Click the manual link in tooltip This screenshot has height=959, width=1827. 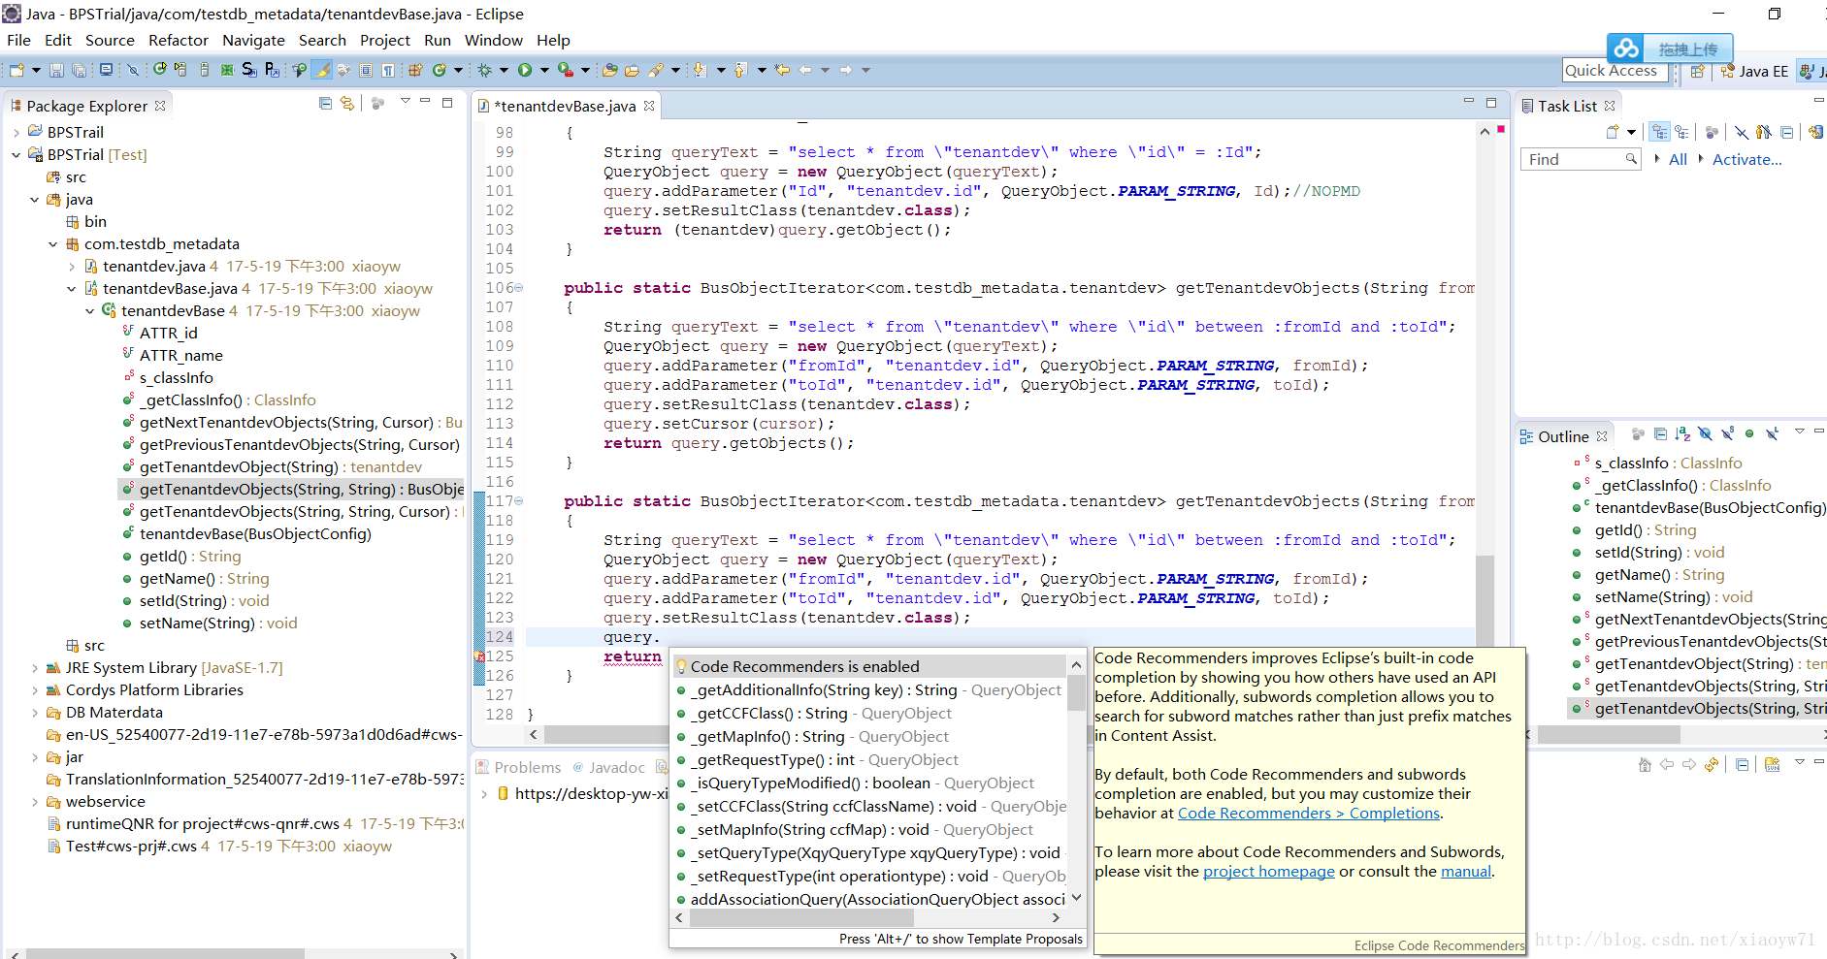point(1466,872)
